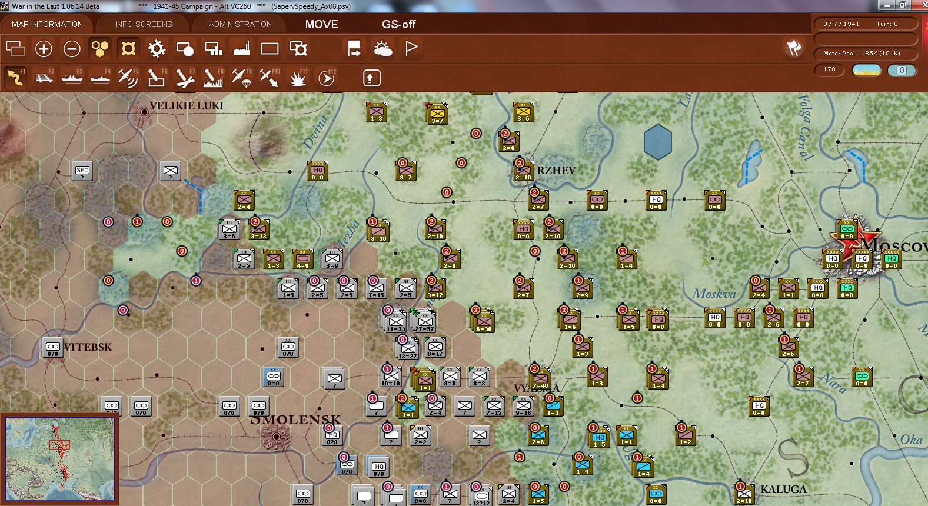
Task: Select the 2=8 unit counter
Action: tap(450, 259)
